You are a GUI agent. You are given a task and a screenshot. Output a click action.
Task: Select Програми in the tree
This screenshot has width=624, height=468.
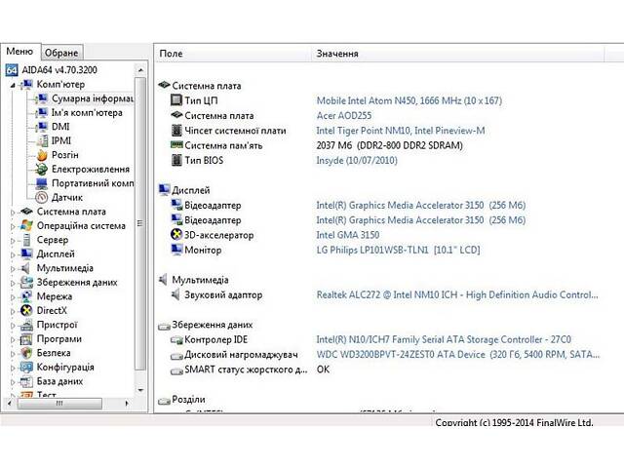click(58, 339)
